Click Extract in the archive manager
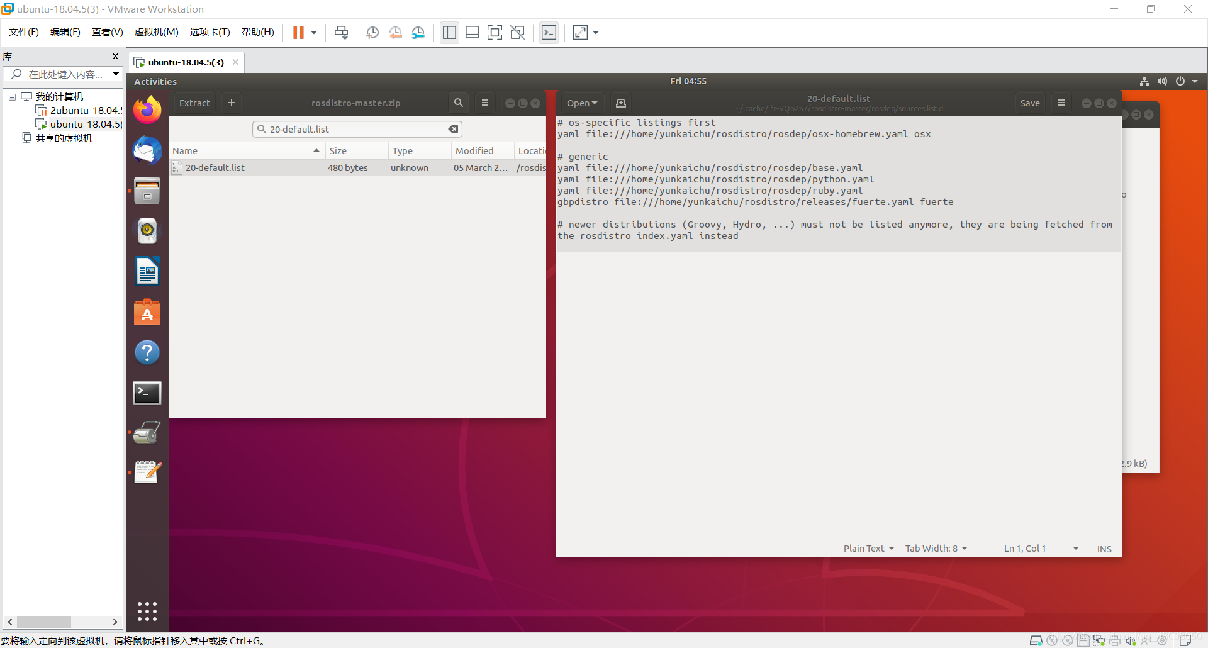The width and height of the screenshot is (1208, 648). (194, 103)
